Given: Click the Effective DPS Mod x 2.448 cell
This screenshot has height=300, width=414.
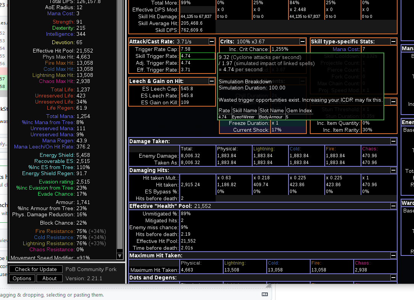Looking at the screenshot, I should 298,10.
